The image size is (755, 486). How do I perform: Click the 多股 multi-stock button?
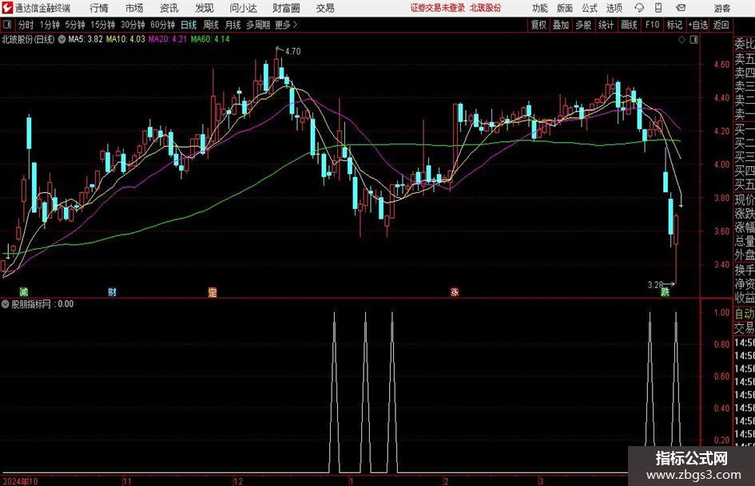tap(583, 25)
